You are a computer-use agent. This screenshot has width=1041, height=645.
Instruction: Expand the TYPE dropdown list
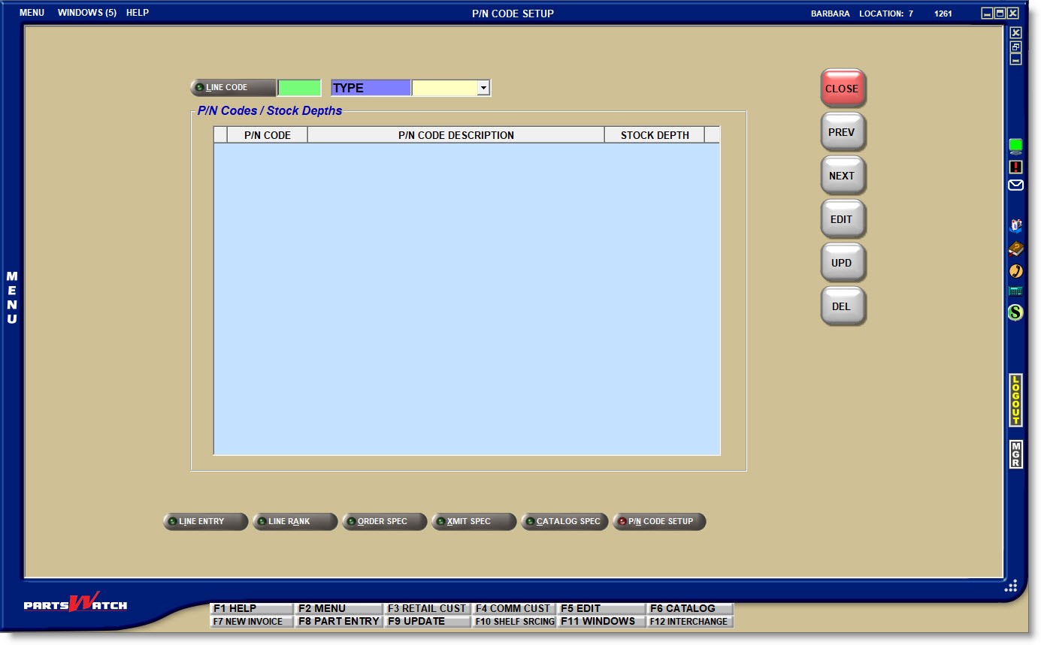(483, 88)
